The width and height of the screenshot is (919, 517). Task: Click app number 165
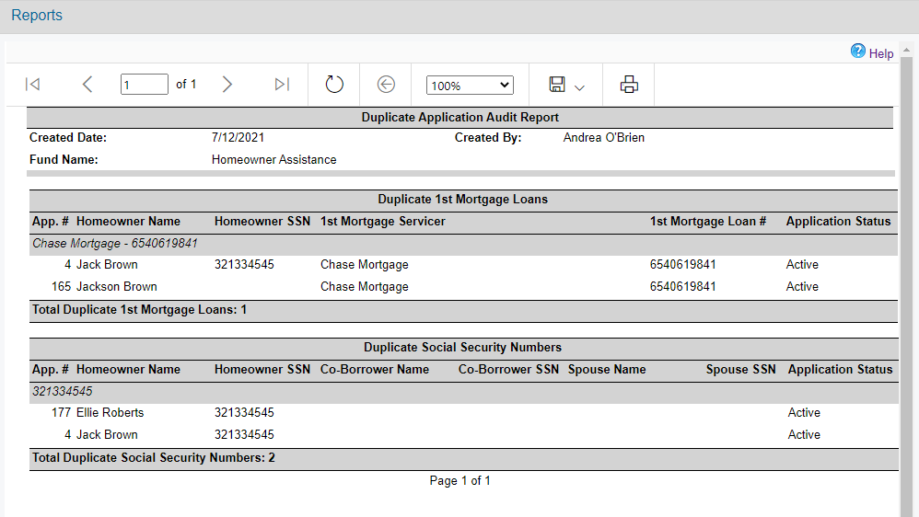(61, 287)
